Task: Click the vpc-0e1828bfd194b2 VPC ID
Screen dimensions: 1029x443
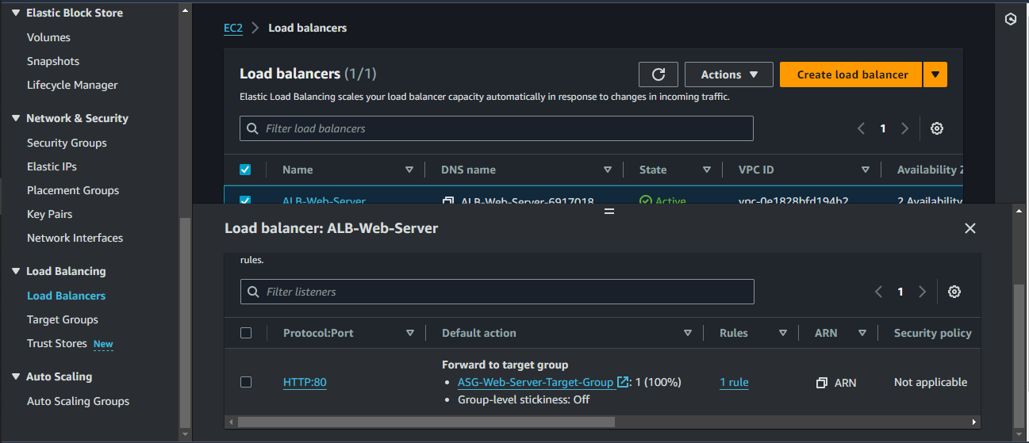Action: pos(793,201)
